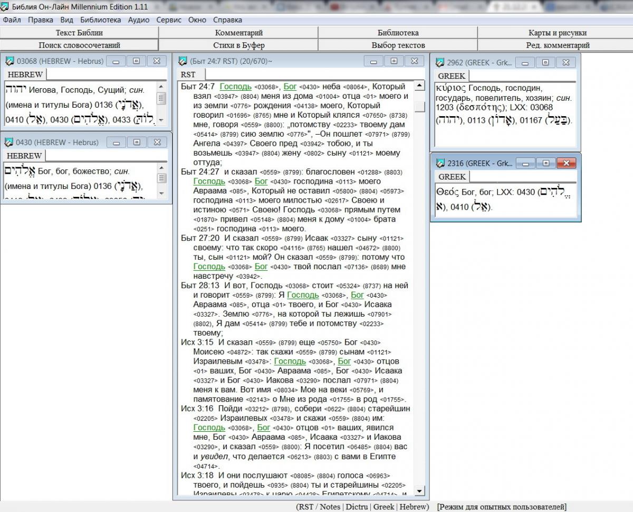Minimize the 0430 HEBREW dictionary window
The width and height of the screenshot is (633, 512).
pyautogui.click(x=116, y=143)
